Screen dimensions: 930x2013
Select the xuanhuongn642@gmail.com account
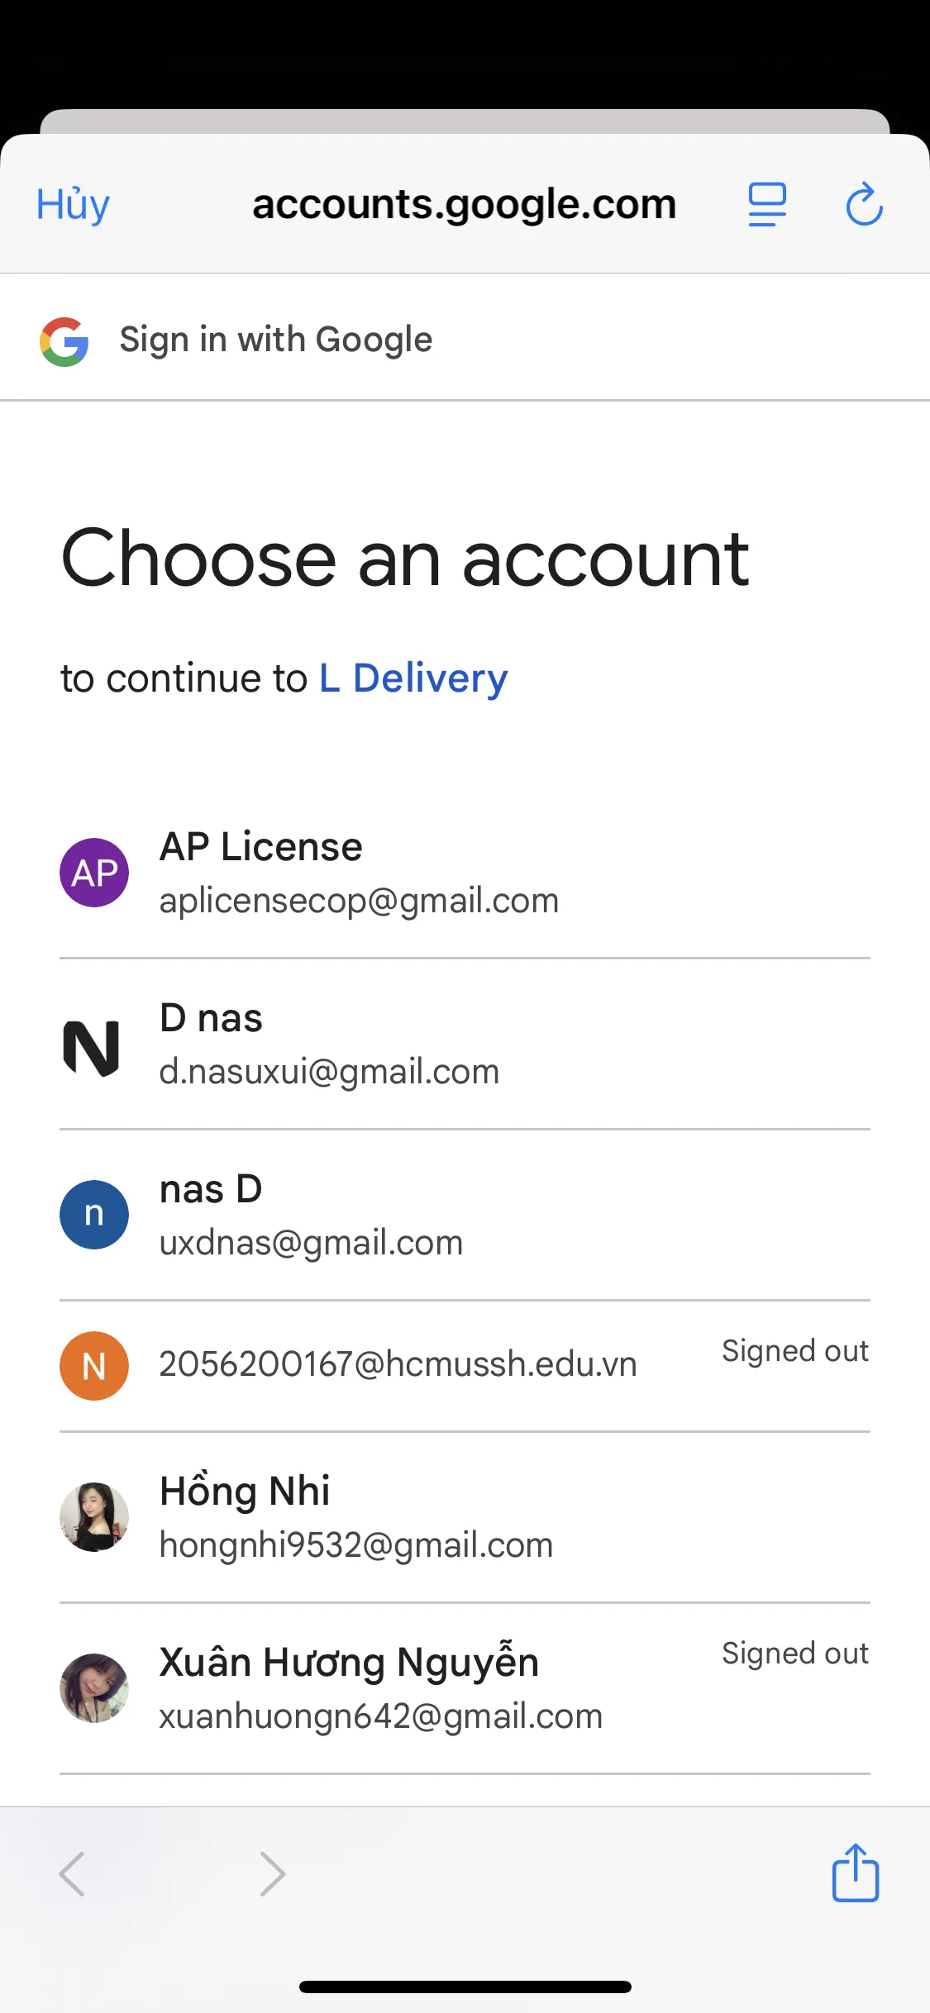point(380,1716)
